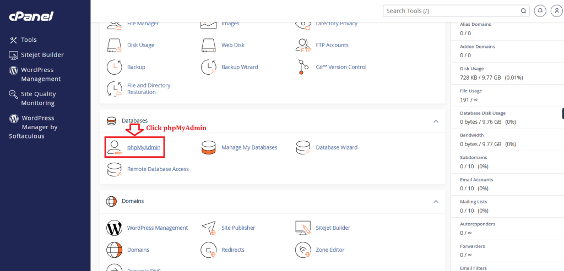This screenshot has width=564, height=271.
Task: Click File and Directory Restoration icon
Action: tap(115, 89)
